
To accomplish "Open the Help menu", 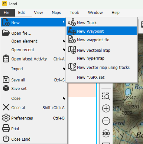I will tap(115, 13).
